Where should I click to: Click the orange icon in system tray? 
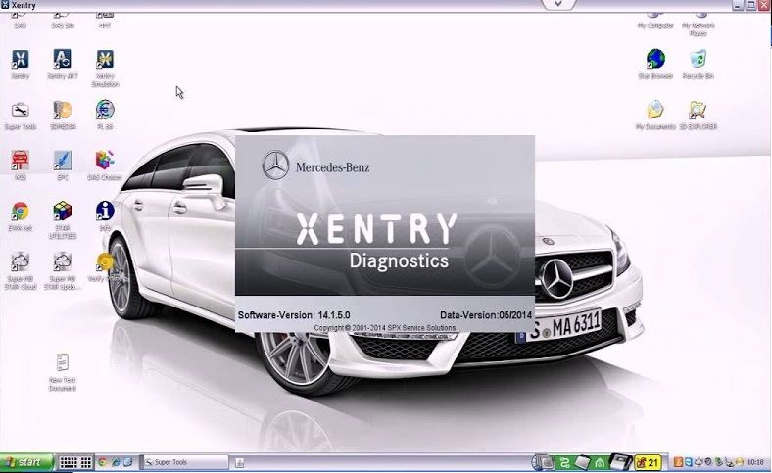[x=678, y=462]
